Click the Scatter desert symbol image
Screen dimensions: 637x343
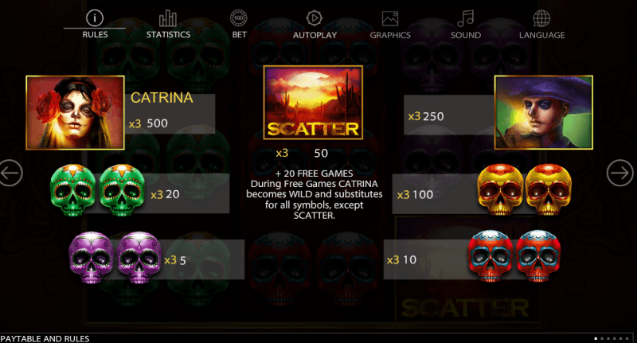point(313,103)
